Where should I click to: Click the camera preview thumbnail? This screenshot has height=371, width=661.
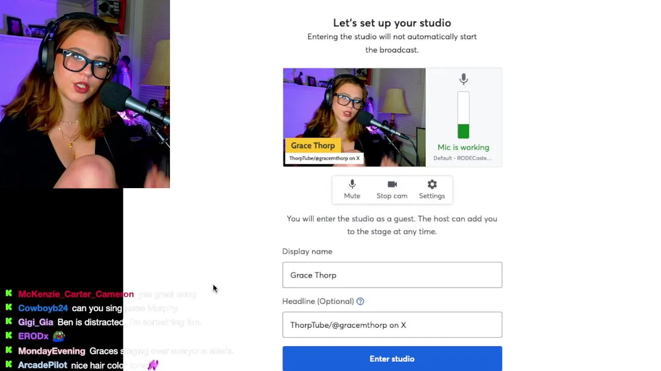(x=354, y=117)
